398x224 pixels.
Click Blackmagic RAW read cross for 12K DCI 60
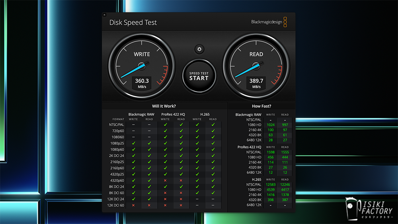point(149,205)
